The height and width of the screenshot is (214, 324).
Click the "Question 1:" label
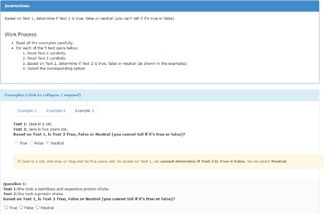(15, 184)
